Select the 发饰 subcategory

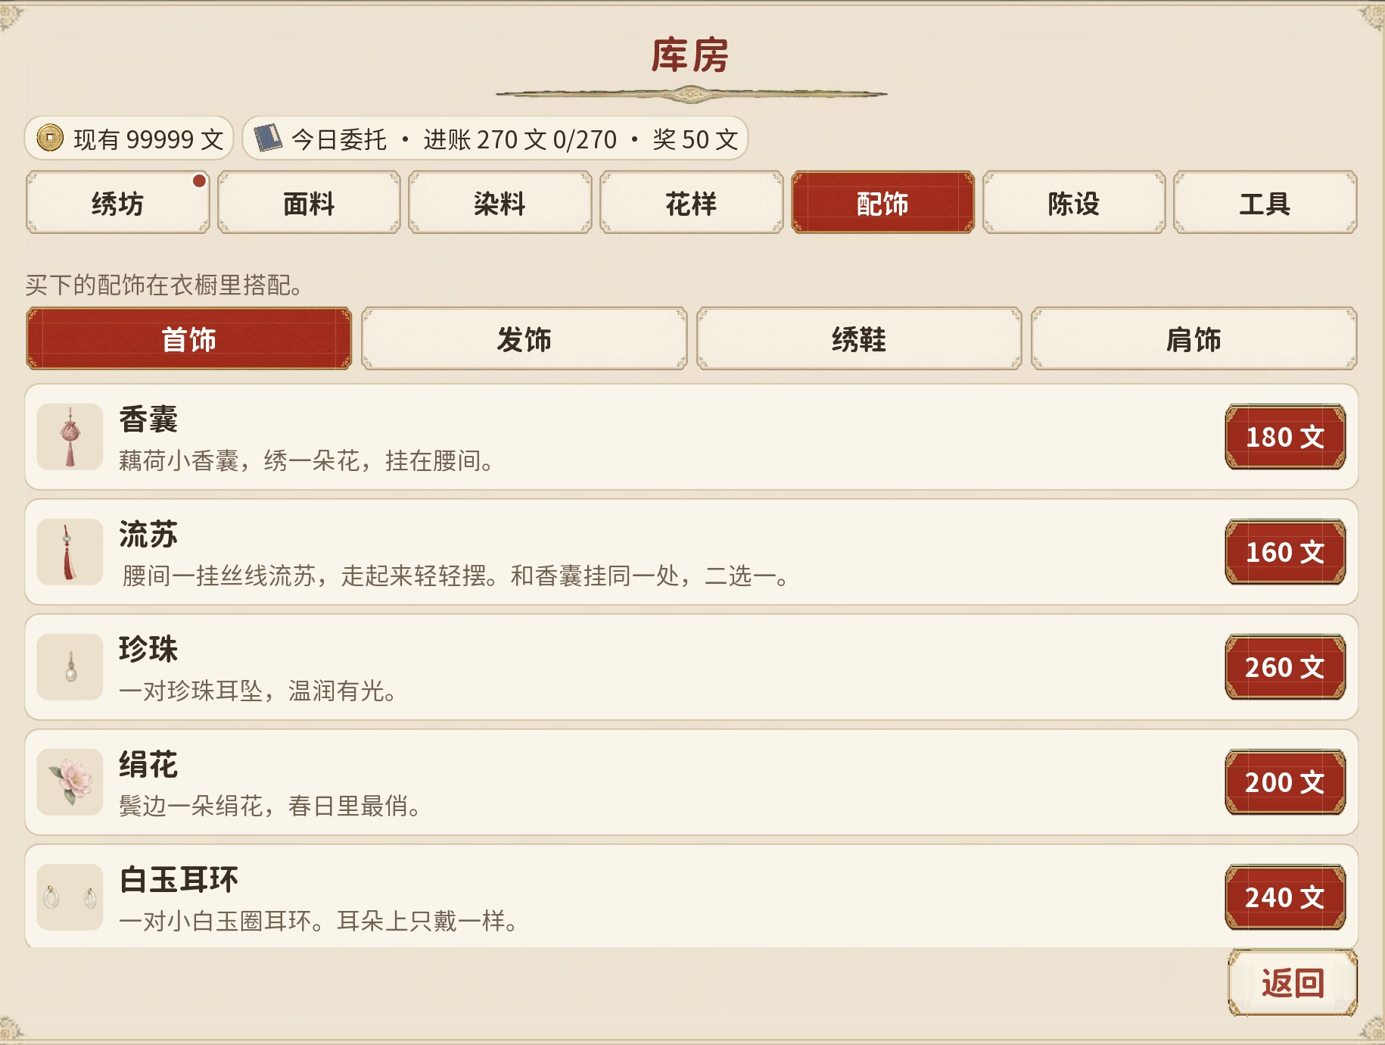524,339
